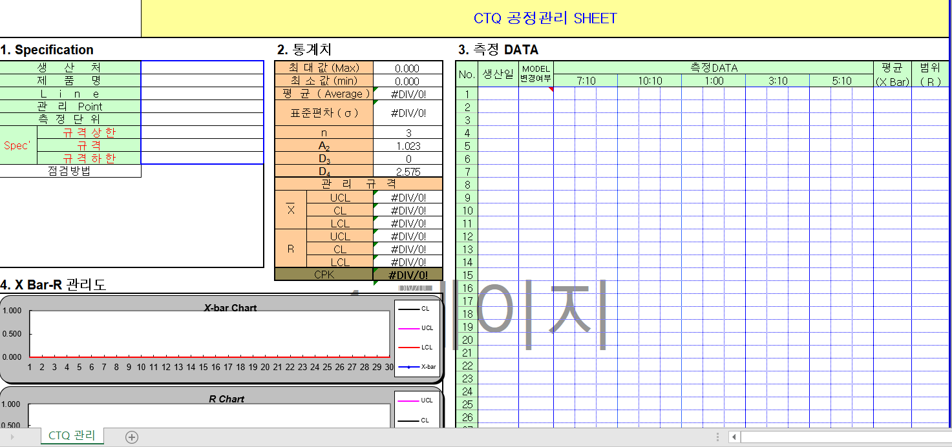Click the R Chart title
952x447 pixels.
coord(227,399)
